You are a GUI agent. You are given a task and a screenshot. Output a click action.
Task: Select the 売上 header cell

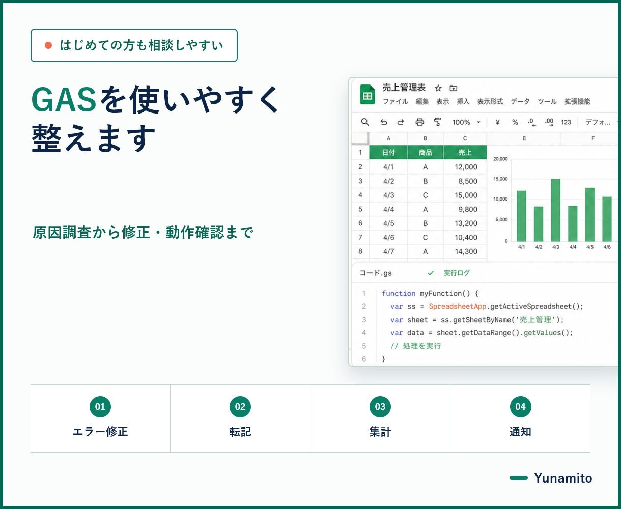tap(465, 152)
